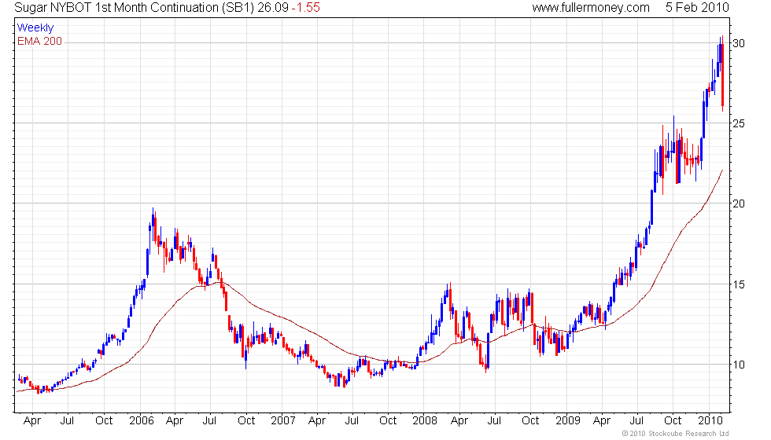Click the blue 'Weekly' legend label

[x=35, y=28]
